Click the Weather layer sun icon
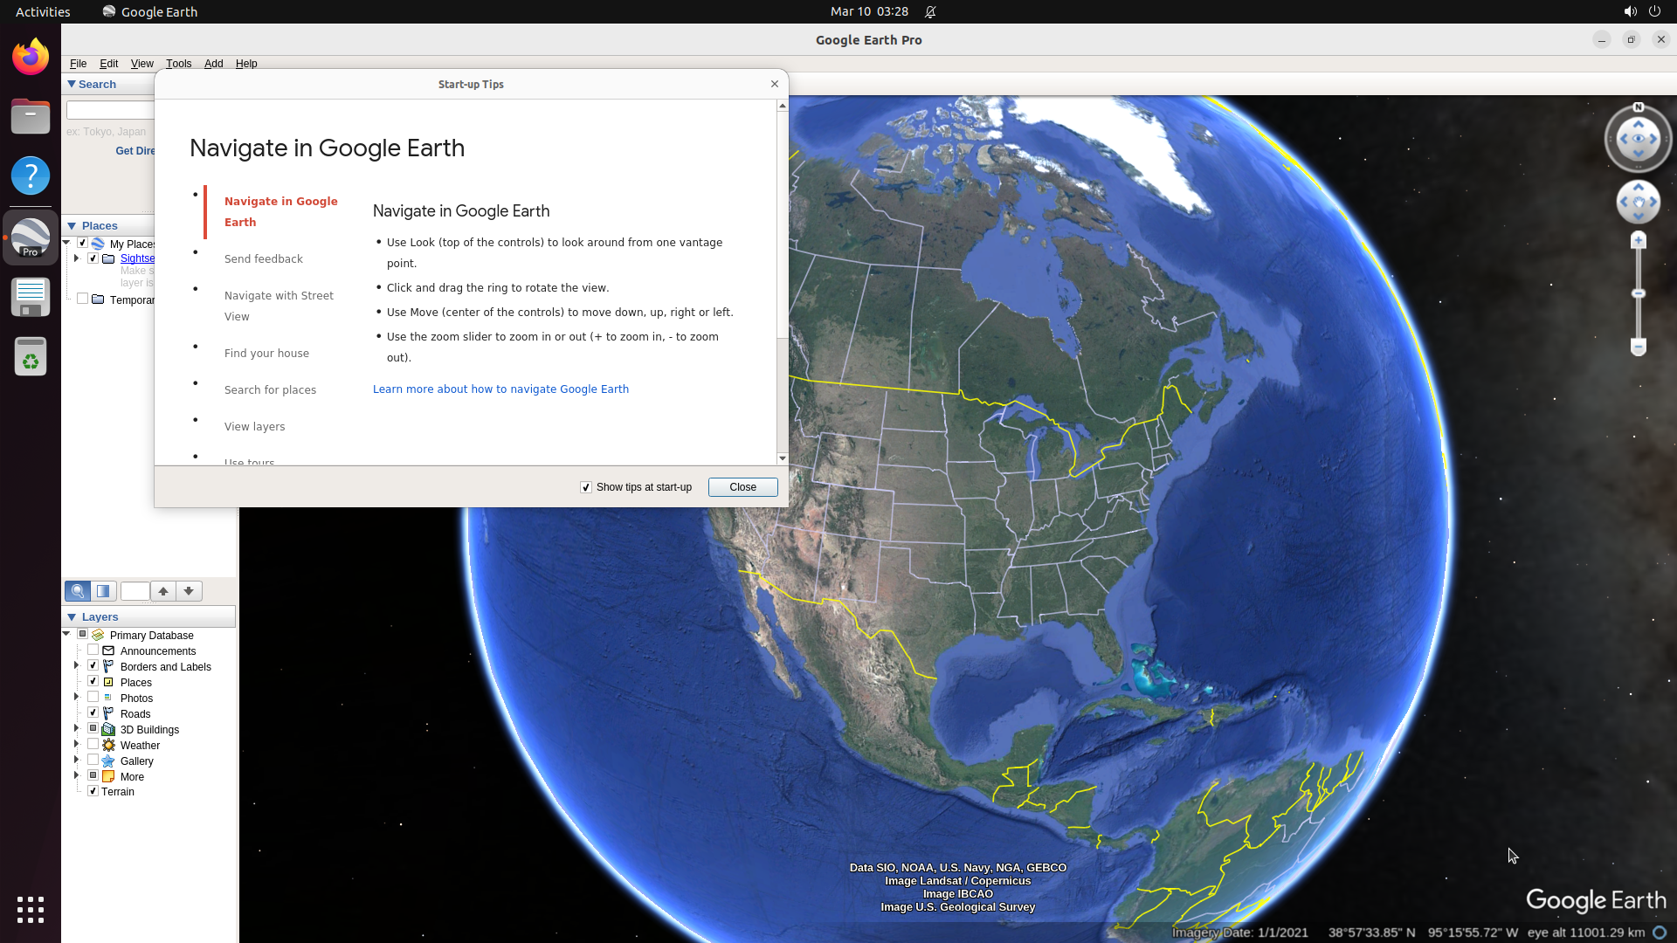 [x=109, y=745]
